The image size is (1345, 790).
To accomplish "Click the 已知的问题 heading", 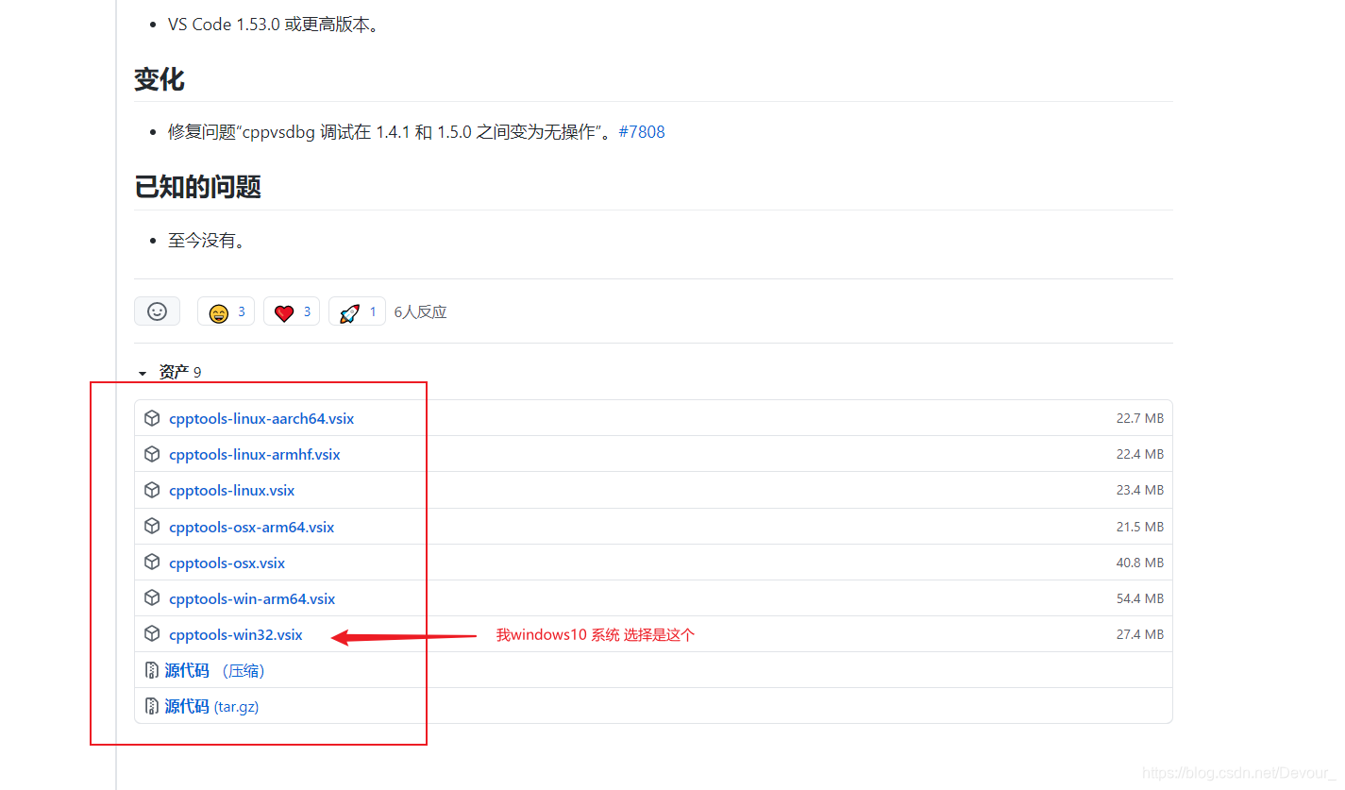I will (x=197, y=187).
